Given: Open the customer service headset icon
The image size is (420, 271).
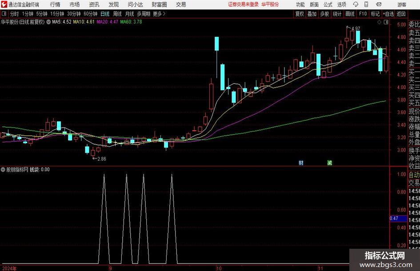Looking at the screenshot, I should pyautogui.click(x=356, y=4).
